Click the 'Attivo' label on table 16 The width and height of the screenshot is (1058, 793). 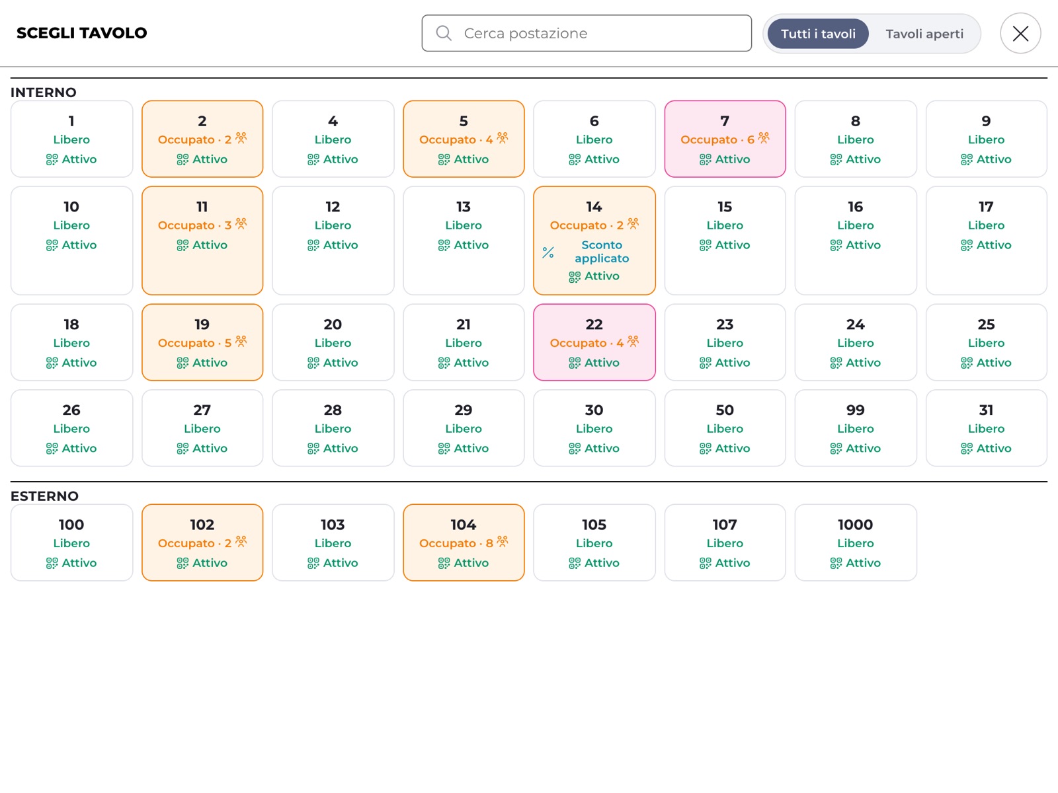coord(864,245)
